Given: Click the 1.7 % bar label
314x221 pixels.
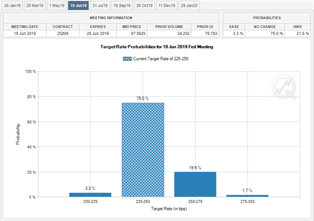Looking at the screenshot, I should point(247,191).
